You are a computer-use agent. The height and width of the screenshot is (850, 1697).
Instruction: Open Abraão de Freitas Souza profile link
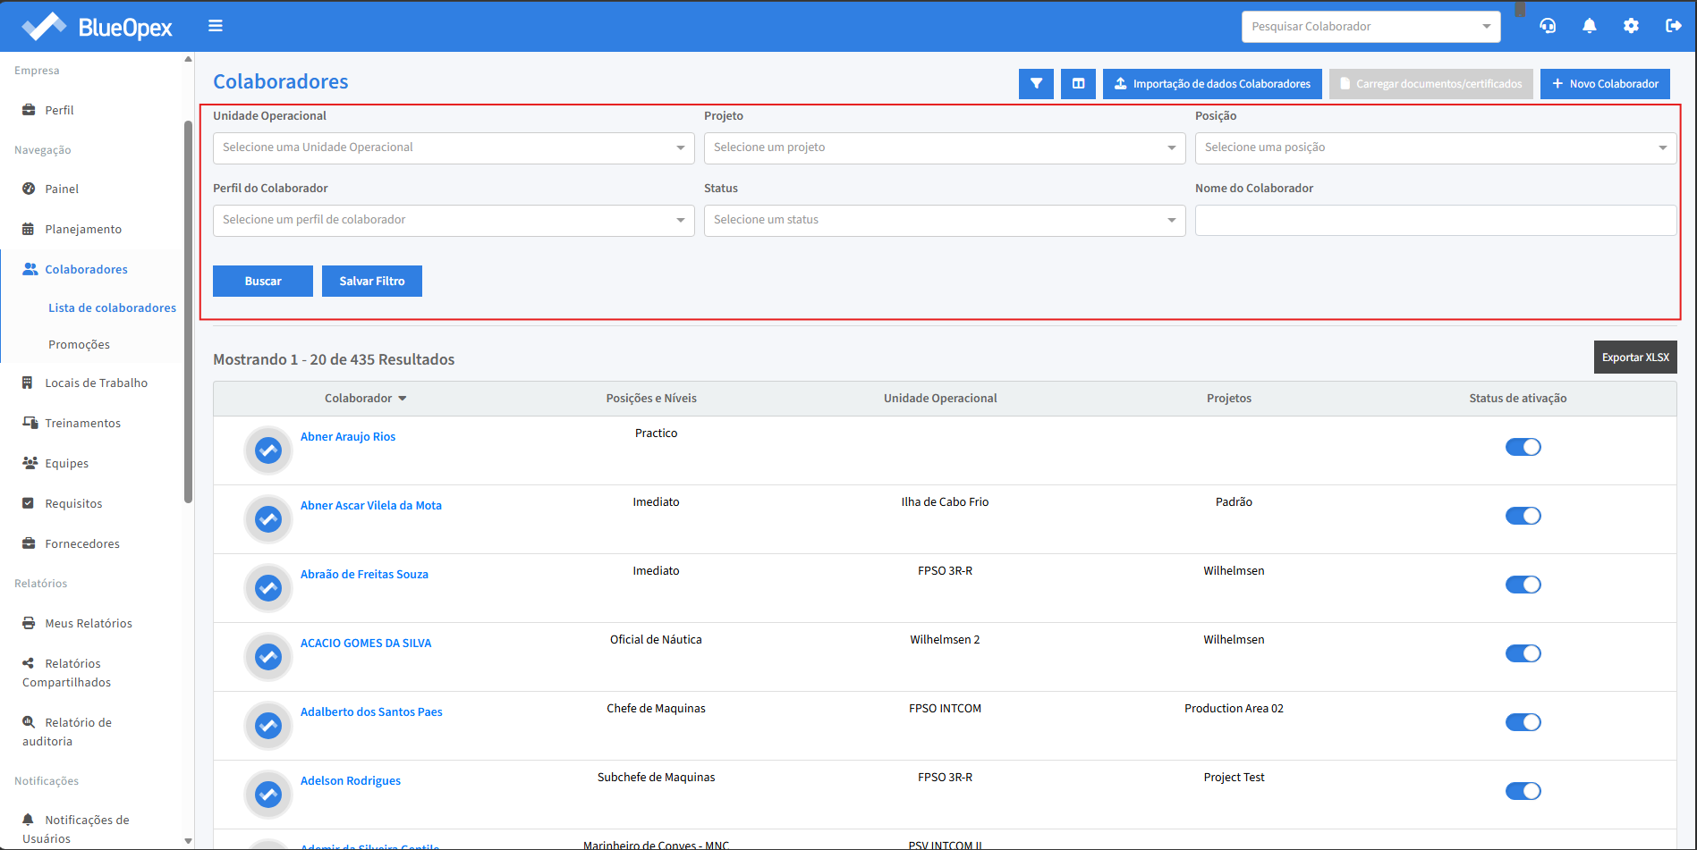(x=364, y=574)
